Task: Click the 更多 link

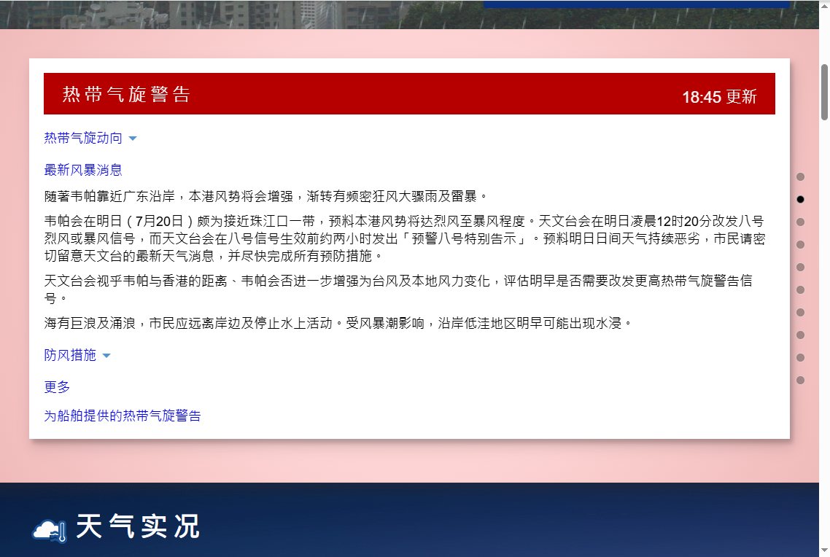Action: 57,387
